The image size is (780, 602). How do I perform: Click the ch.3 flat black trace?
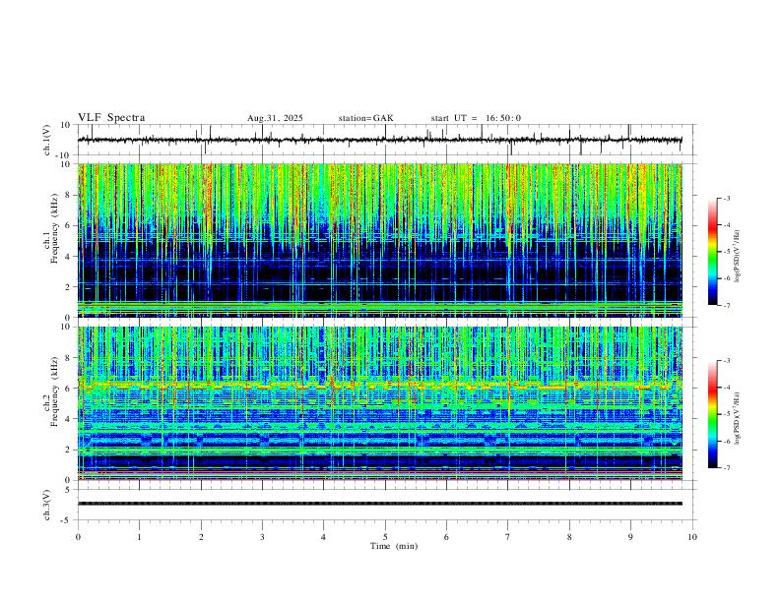click(379, 504)
